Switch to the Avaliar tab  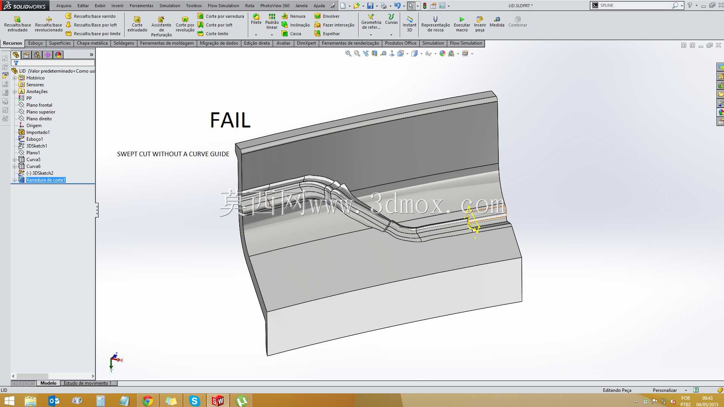[x=283, y=43]
